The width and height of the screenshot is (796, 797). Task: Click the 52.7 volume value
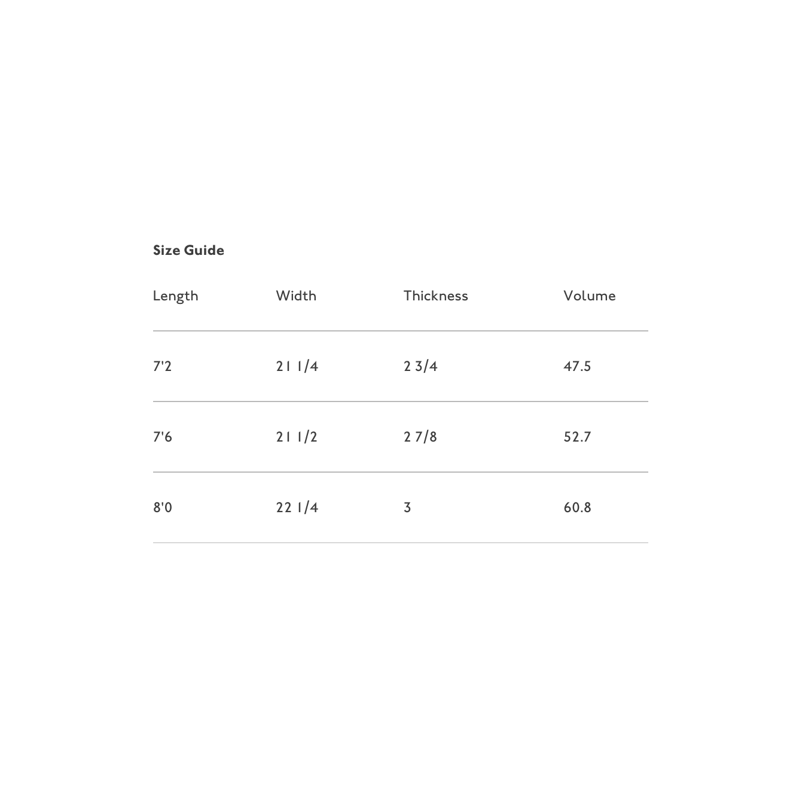click(x=577, y=437)
